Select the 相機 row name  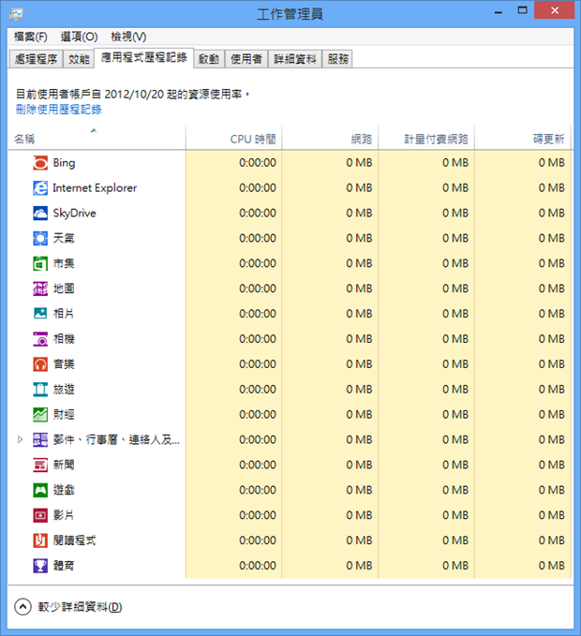[x=64, y=339]
